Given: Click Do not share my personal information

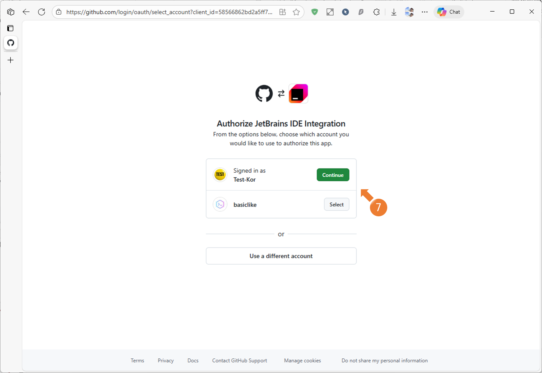Looking at the screenshot, I should tap(385, 360).
